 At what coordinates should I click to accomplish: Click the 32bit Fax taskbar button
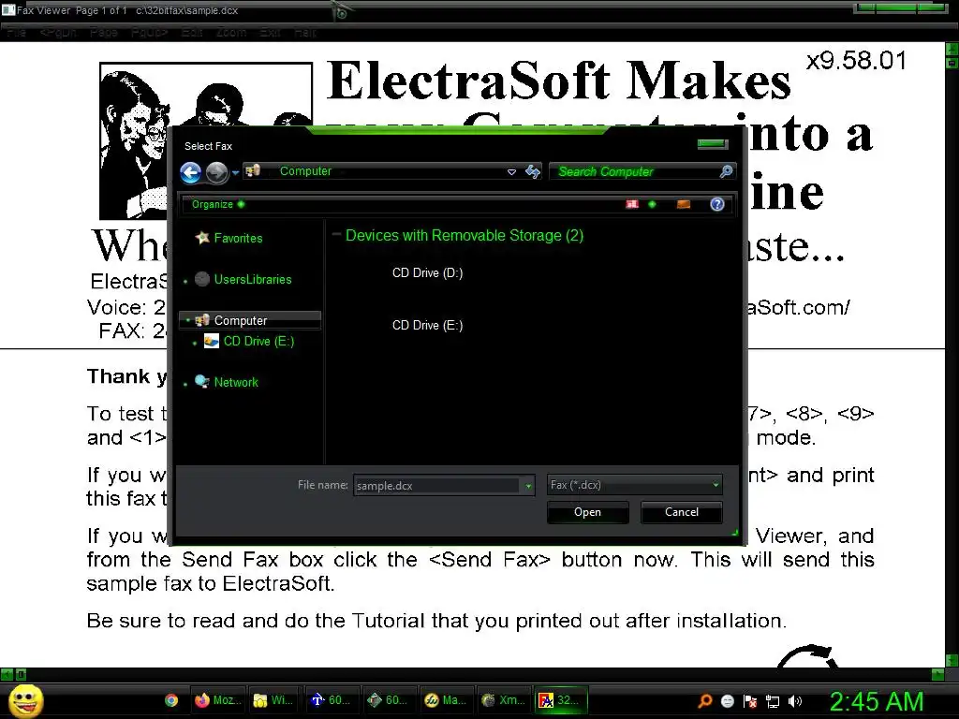click(561, 700)
